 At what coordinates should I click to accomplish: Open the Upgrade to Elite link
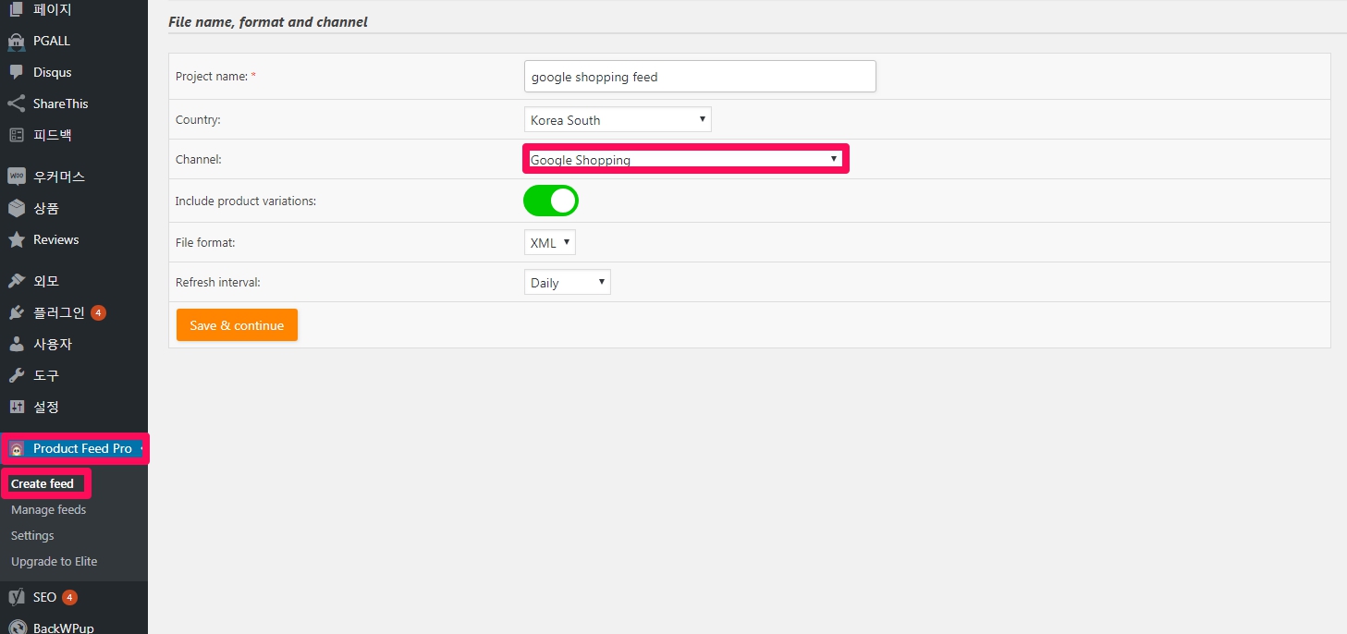54,562
